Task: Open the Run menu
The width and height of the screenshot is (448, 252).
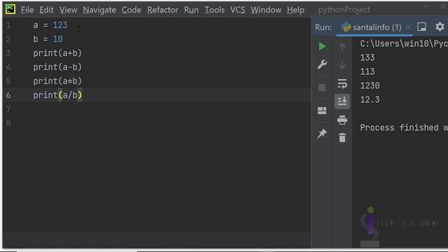Action: pos(191,10)
